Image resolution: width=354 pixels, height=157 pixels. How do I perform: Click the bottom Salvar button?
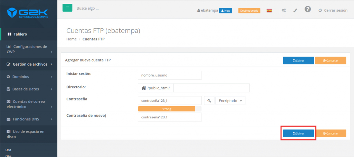(x=298, y=133)
